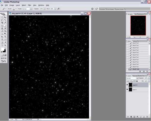Enable the airbrush icon in options bar
151x121 pixels.
pyautogui.click(x=59, y=9)
